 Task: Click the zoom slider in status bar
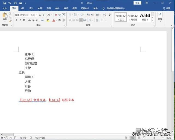click(153, 138)
